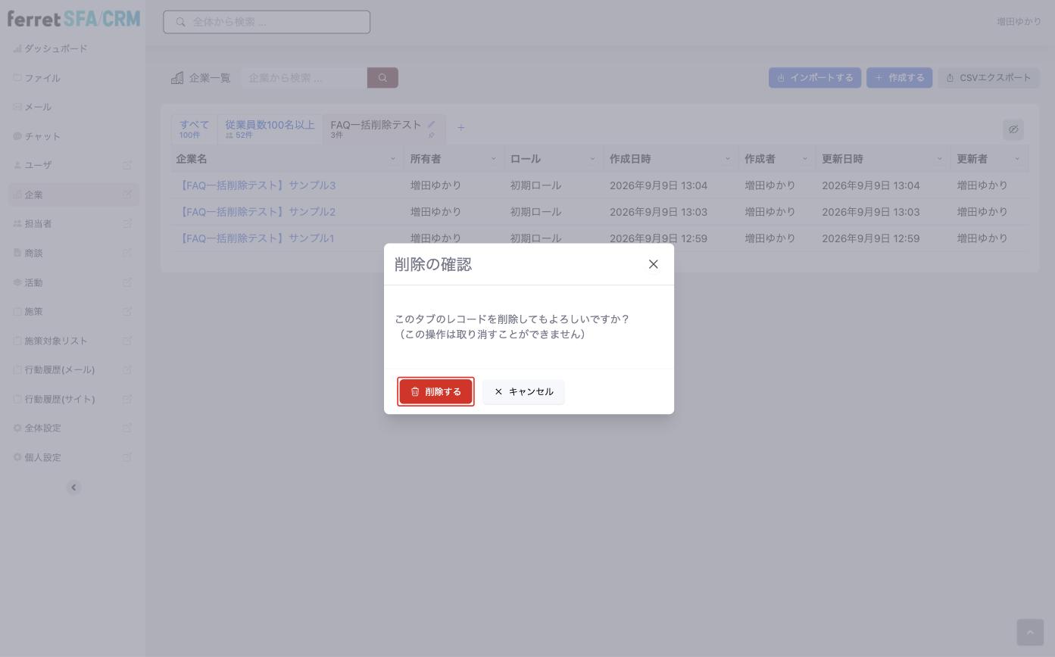Open the ダッシュボード sidebar item

click(56, 48)
